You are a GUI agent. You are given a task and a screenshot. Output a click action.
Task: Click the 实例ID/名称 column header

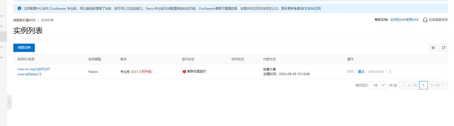coord(26,59)
